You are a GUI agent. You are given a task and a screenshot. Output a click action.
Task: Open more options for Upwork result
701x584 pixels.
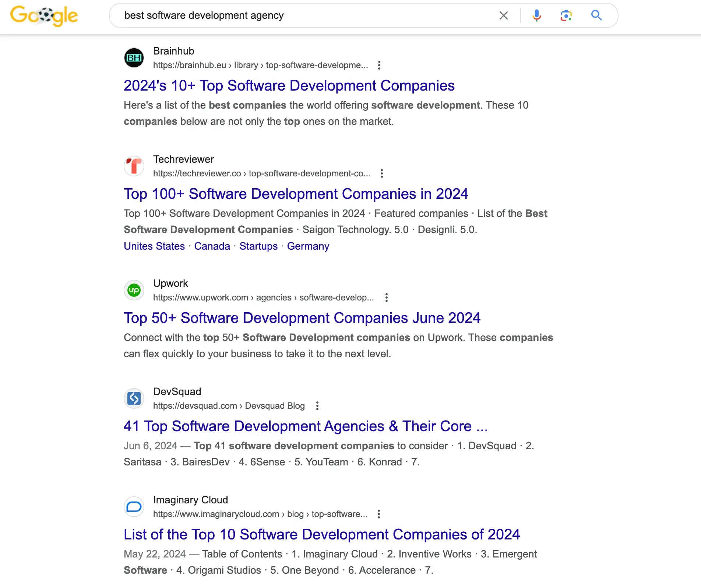[386, 298]
